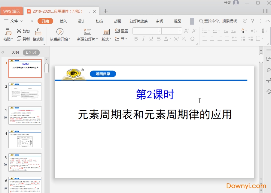Click the eraser clear formatting icon
This screenshot has height=193, width=271.
[x=192, y=39]
